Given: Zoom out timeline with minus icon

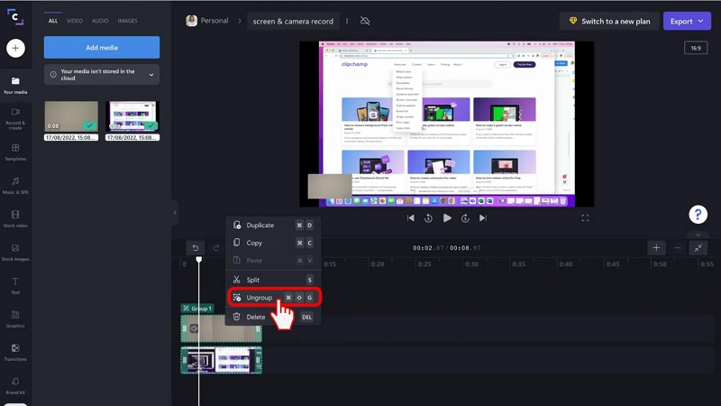Looking at the screenshot, I should (677, 247).
